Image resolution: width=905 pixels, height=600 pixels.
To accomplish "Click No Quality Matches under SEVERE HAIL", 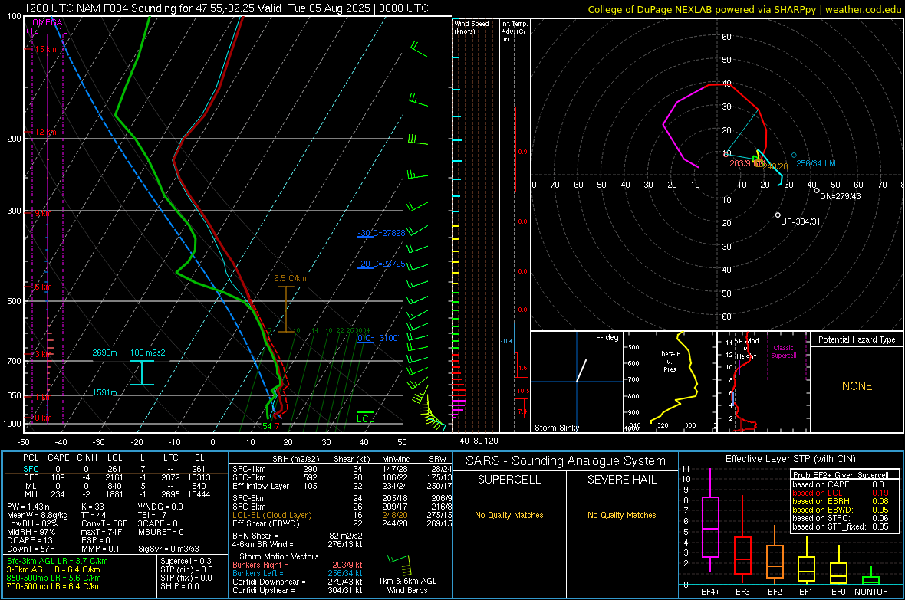I will coord(621,515).
